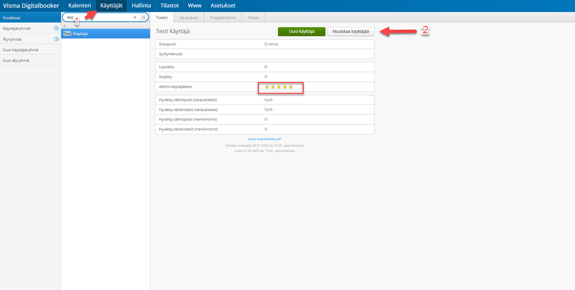Switch to the Varaukset tab
The height and width of the screenshot is (290, 575).
pyautogui.click(x=189, y=17)
